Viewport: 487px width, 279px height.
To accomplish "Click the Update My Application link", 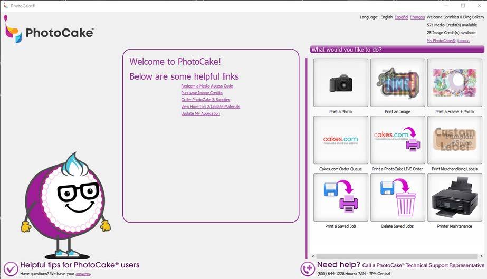I will coord(200,113).
